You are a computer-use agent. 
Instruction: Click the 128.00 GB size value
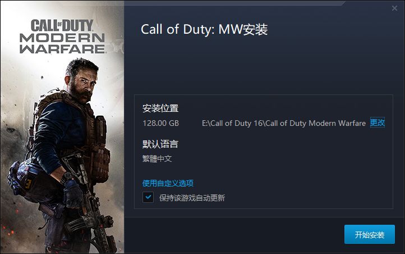coord(160,123)
